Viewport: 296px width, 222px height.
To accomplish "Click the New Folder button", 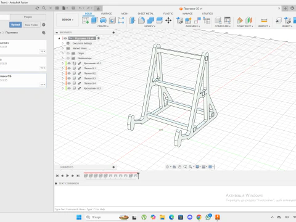I will tap(31, 25).
